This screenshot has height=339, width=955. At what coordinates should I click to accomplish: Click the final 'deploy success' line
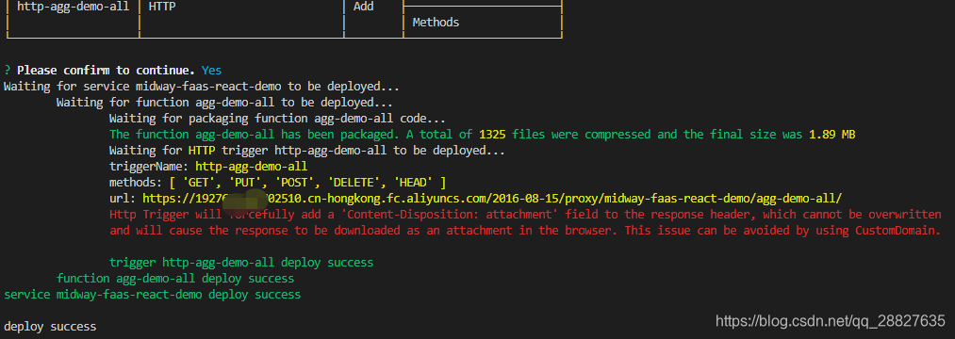pyautogui.click(x=50, y=326)
